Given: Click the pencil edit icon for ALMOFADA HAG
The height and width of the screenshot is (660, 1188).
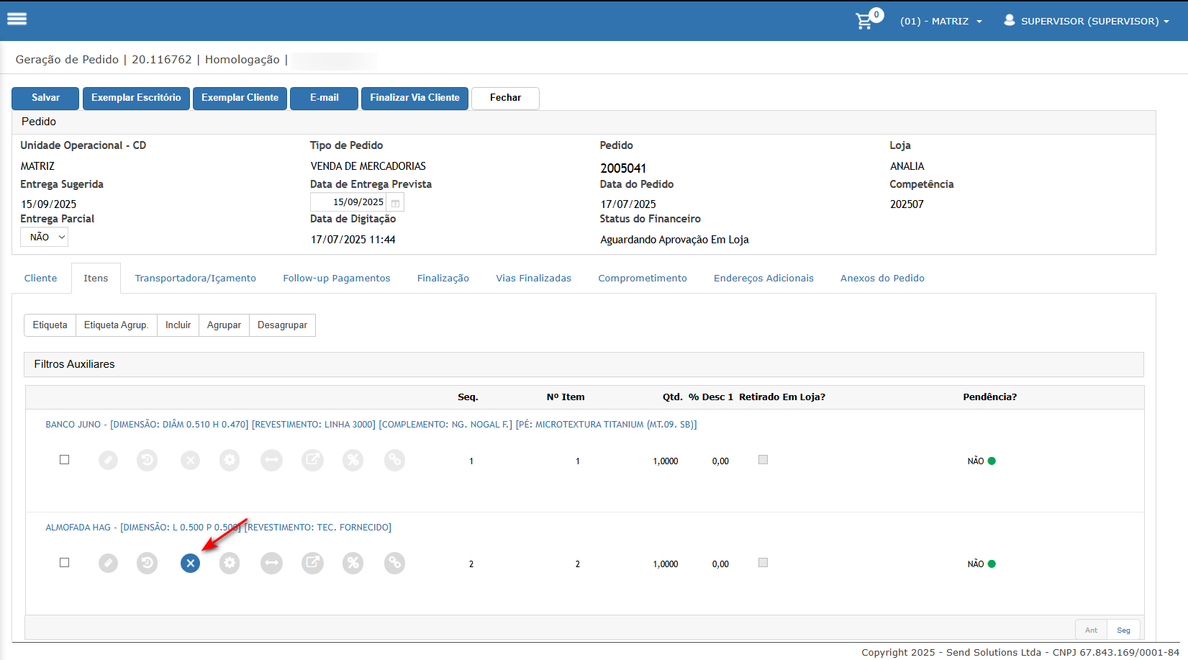Looking at the screenshot, I should pyautogui.click(x=108, y=564).
